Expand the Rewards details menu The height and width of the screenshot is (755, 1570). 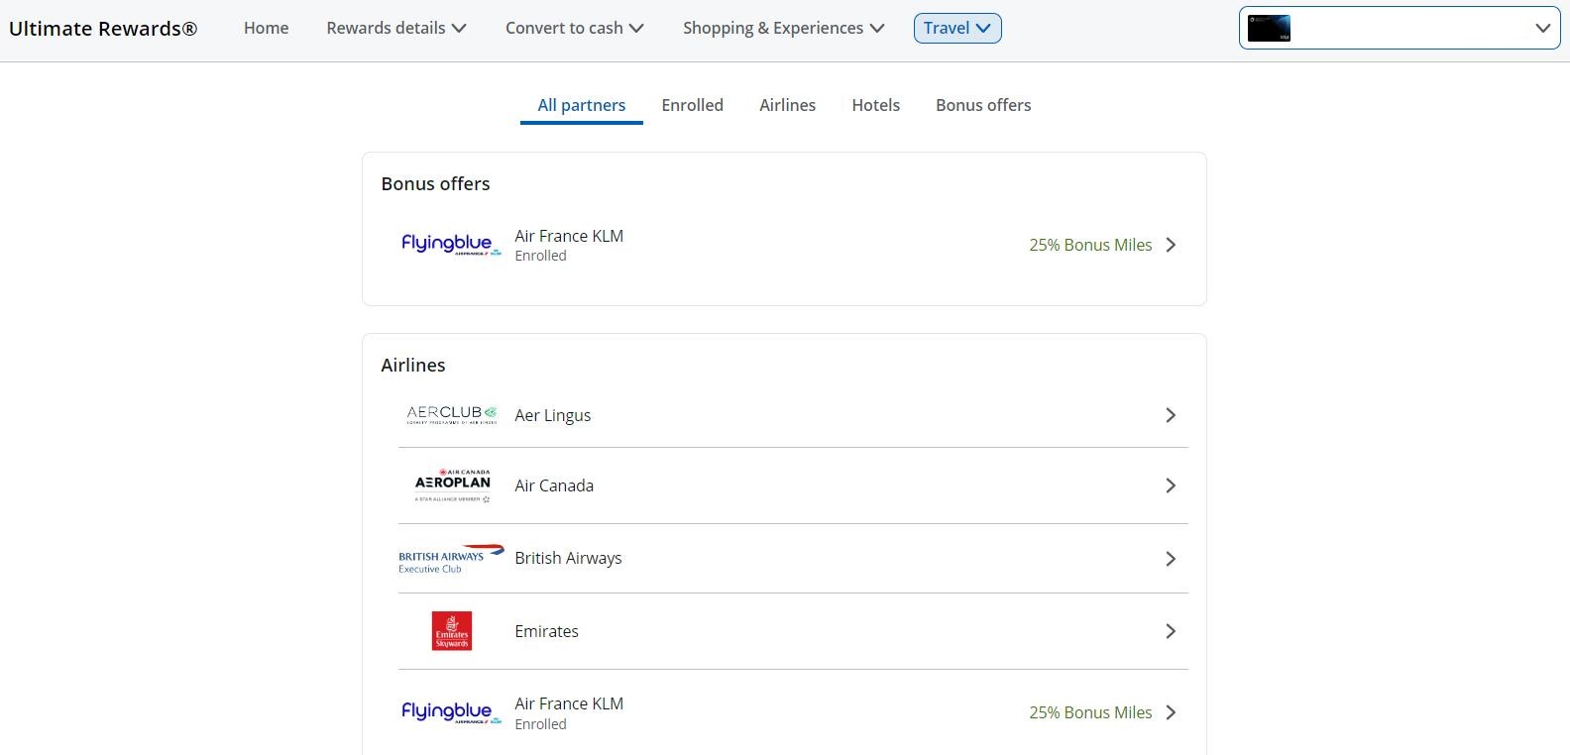click(x=396, y=28)
